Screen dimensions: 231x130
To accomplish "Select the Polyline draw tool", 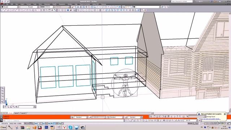I will (x=8, y=10).
